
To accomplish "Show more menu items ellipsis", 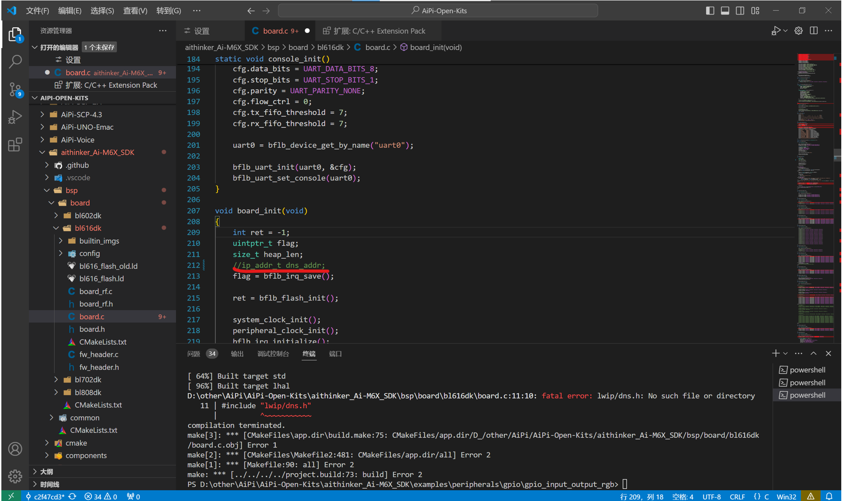I will (197, 10).
